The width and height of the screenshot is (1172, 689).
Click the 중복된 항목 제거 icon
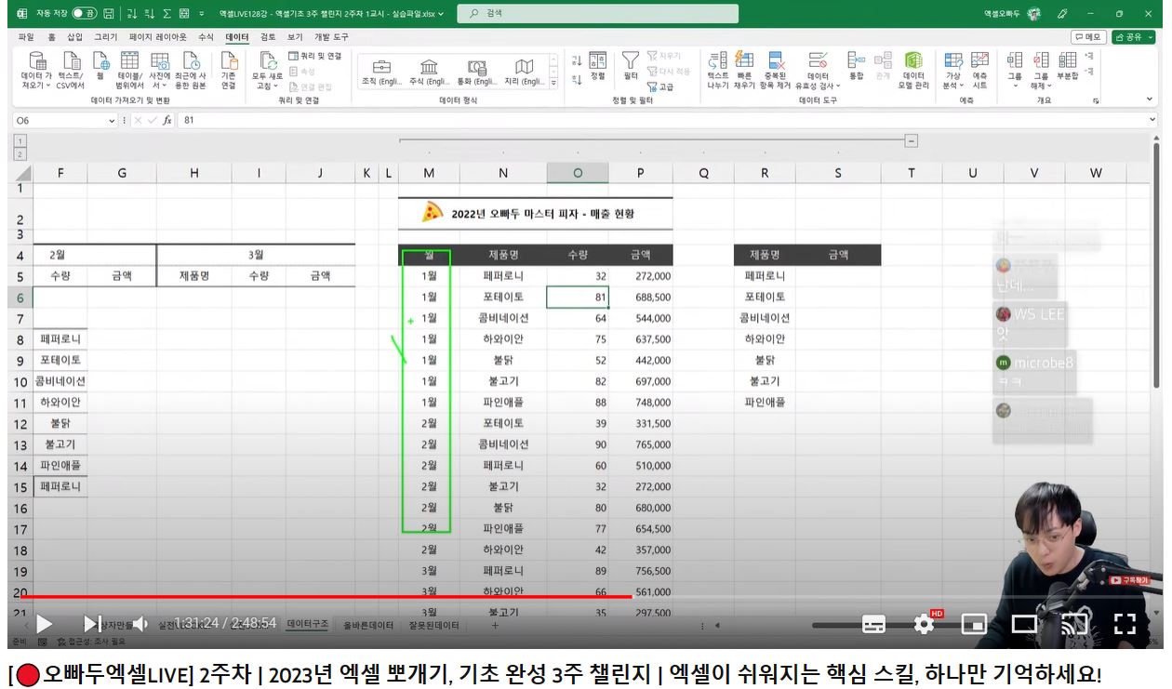(x=776, y=70)
